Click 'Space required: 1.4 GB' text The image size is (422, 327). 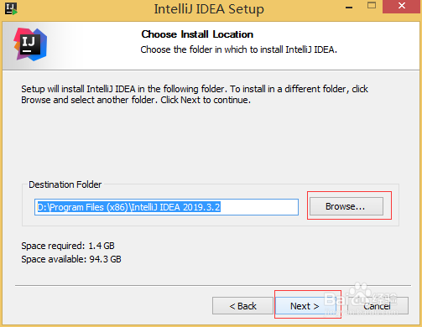68,246
